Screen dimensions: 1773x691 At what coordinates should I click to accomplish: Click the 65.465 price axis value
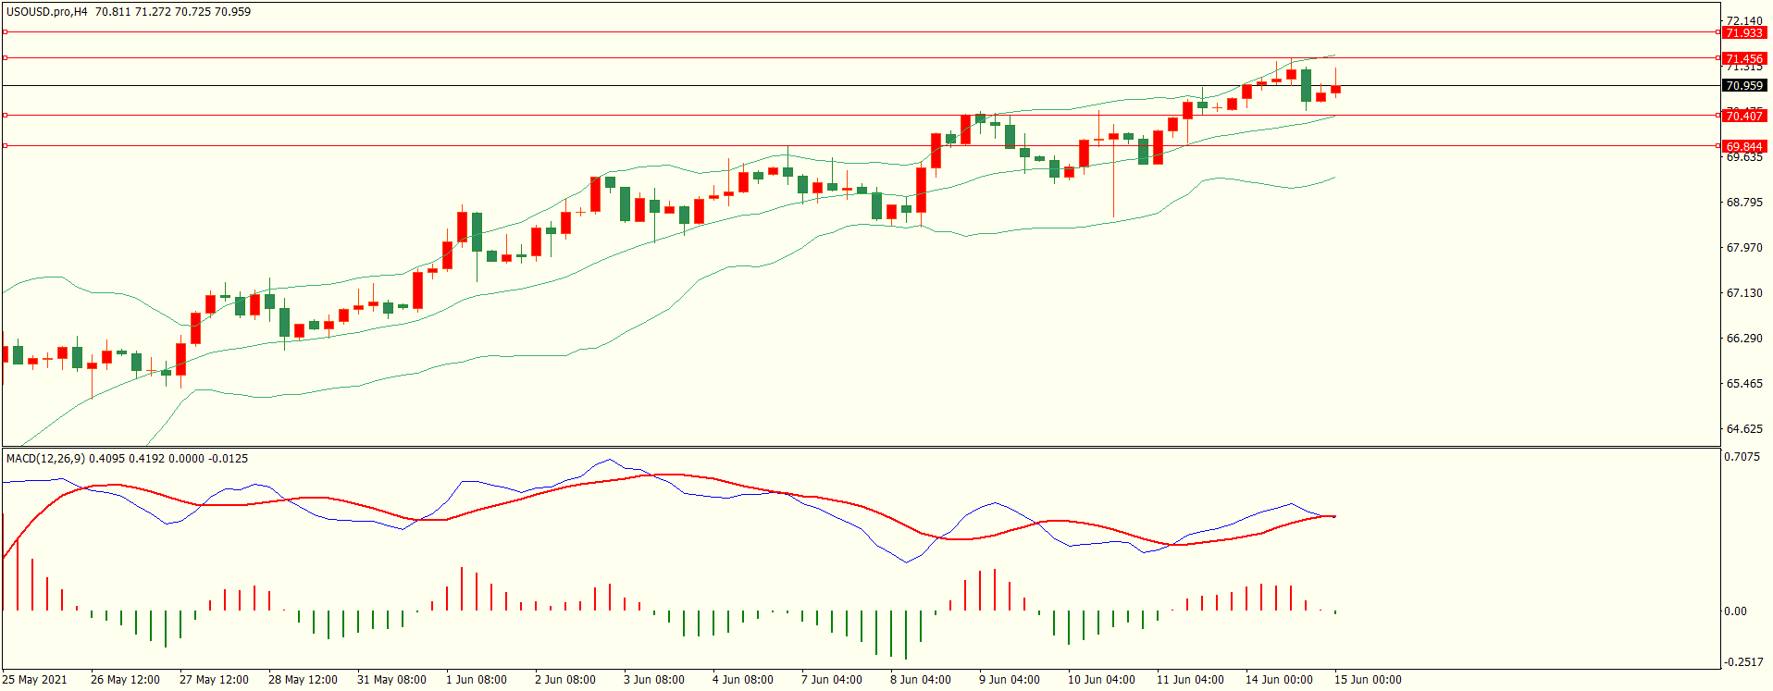coord(1744,383)
